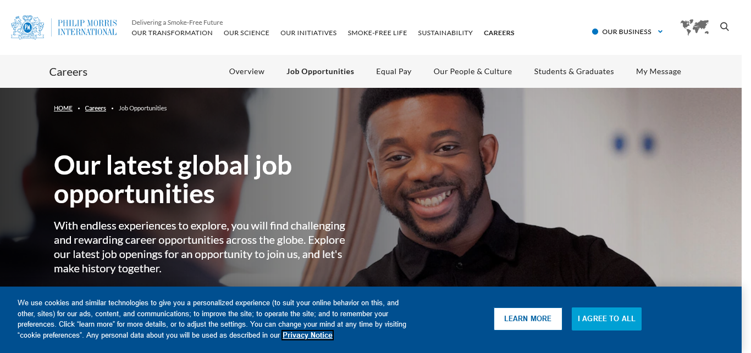Expand the Our Business dropdown chevron
The image size is (751, 353).
(x=660, y=32)
